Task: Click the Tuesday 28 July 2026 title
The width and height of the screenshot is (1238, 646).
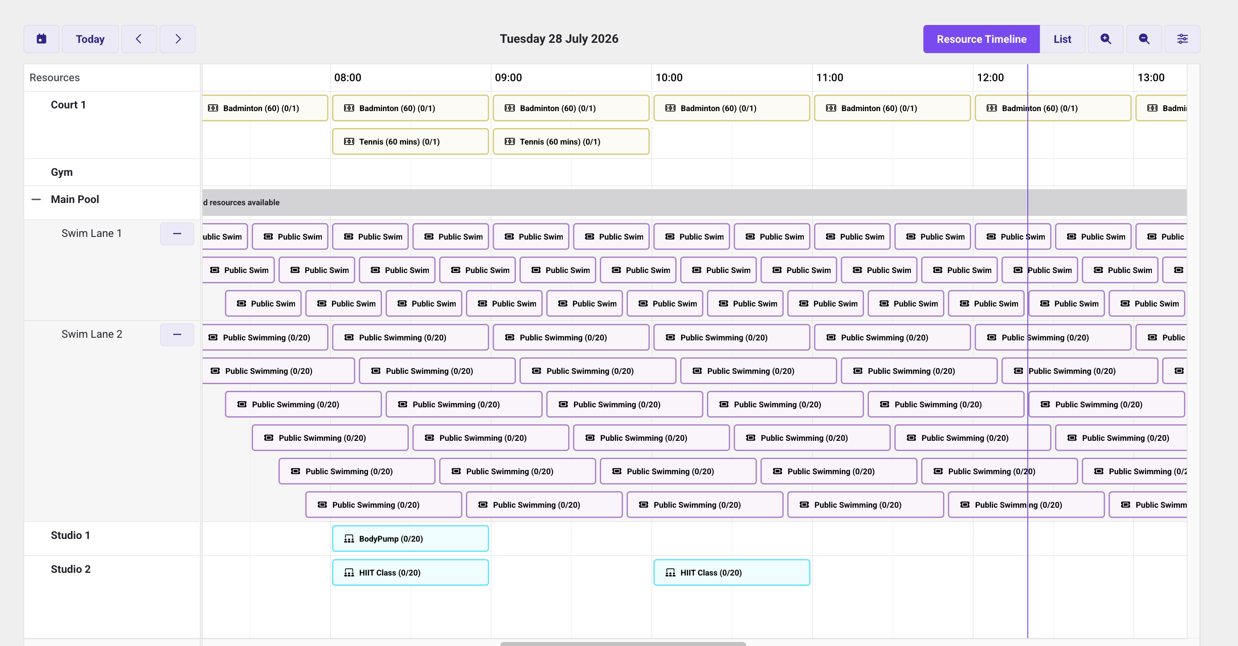Action: coord(559,39)
